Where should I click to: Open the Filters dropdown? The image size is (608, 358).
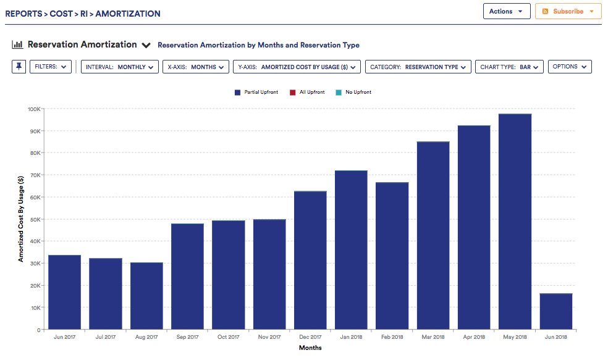tap(51, 67)
